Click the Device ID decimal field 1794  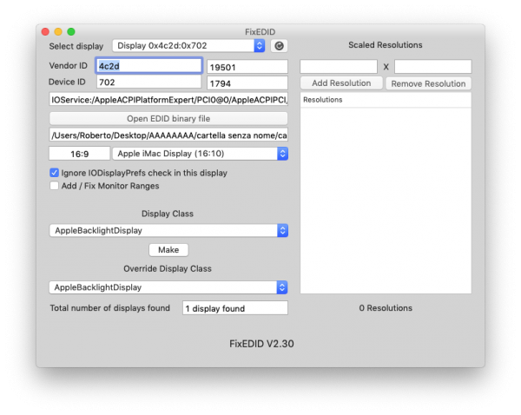click(x=247, y=83)
